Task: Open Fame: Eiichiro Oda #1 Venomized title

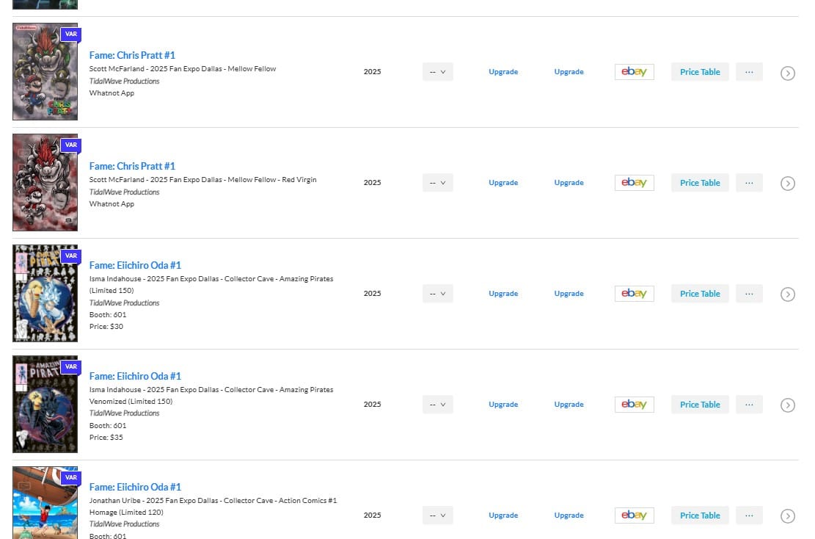Action: click(135, 376)
